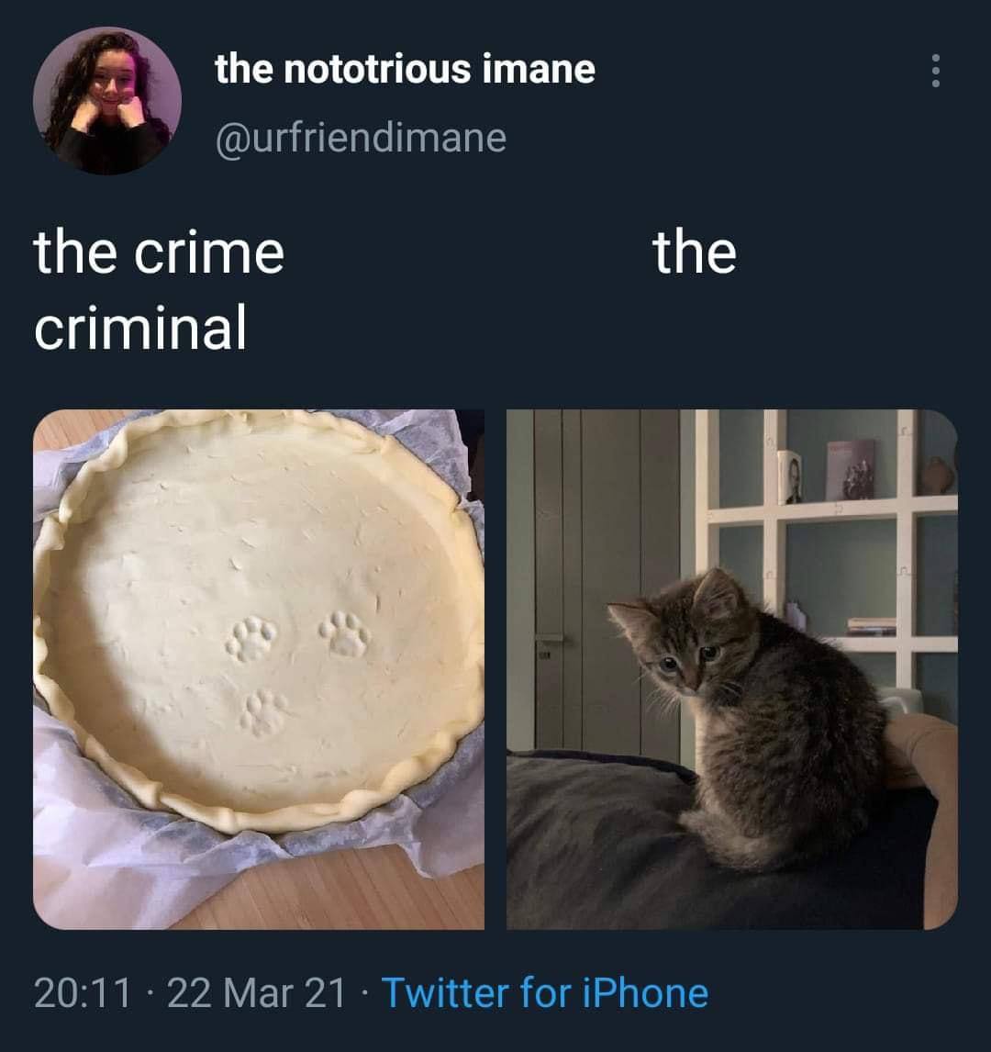Open the profile picture of imane
This screenshot has height=1052, width=991.
click(x=107, y=101)
